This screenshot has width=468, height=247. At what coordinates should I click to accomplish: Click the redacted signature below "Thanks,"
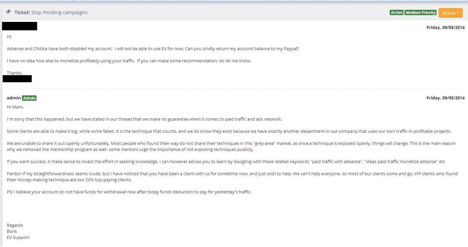[17, 79]
